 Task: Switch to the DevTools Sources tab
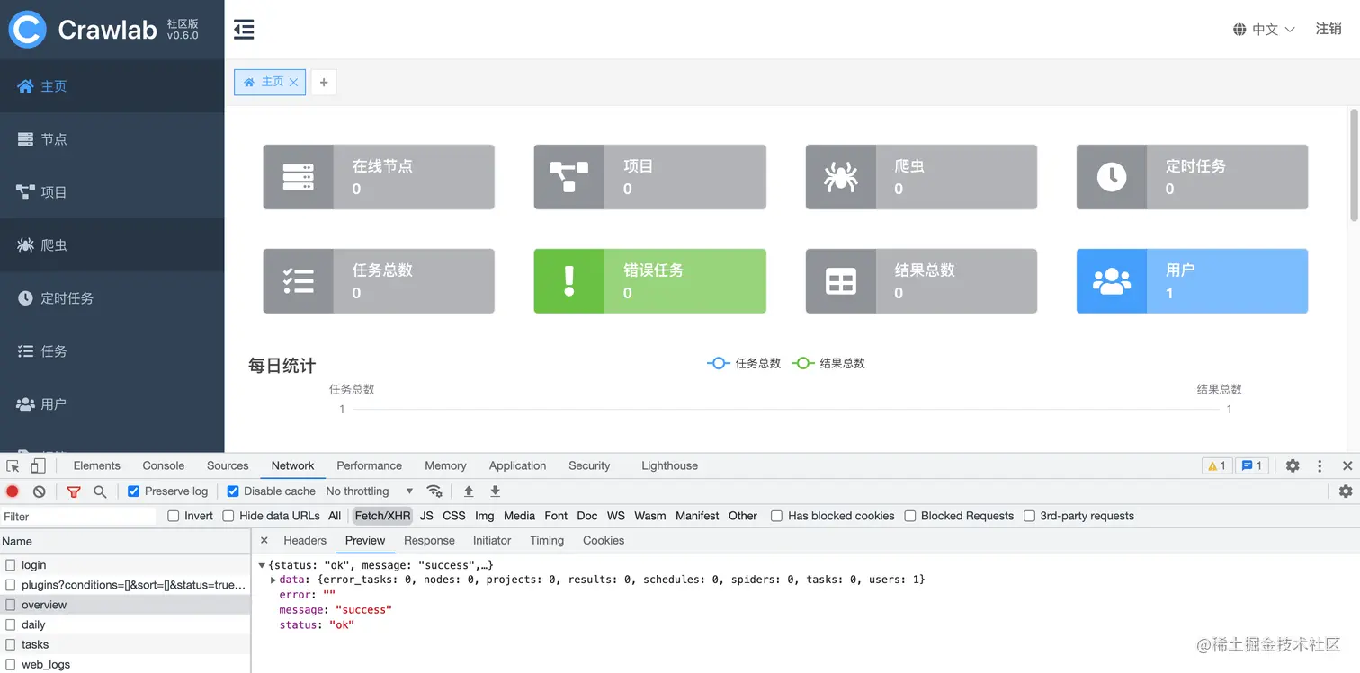(x=228, y=465)
